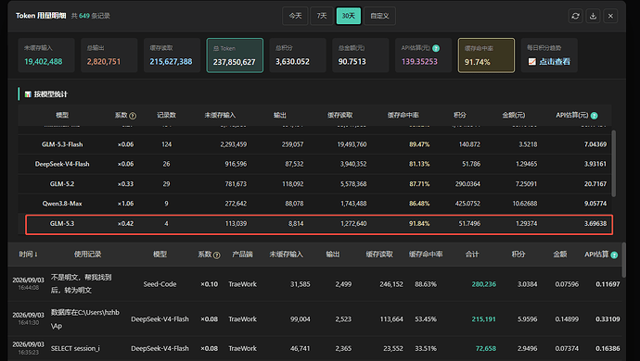Image resolution: width=640 pixels, height=361 pixels.
Task: Click the SELECT session_i usage record text
Action: [x=75, y=348]
